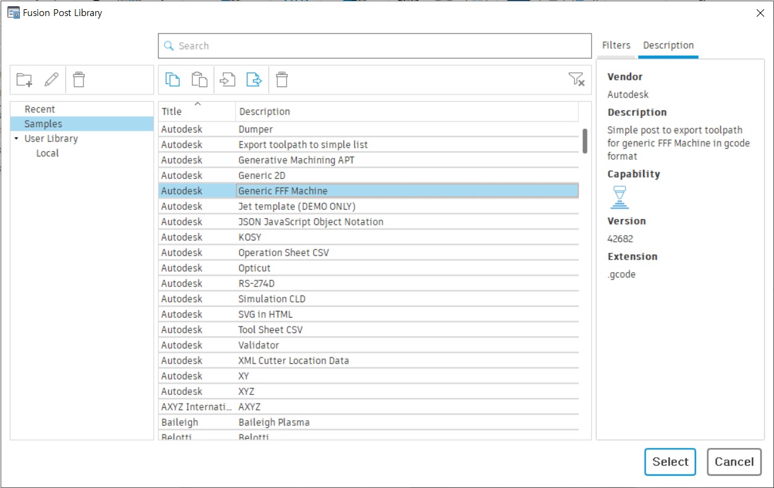Click the Cancel button
Screen dimensions: 774x488
(734, 462)
